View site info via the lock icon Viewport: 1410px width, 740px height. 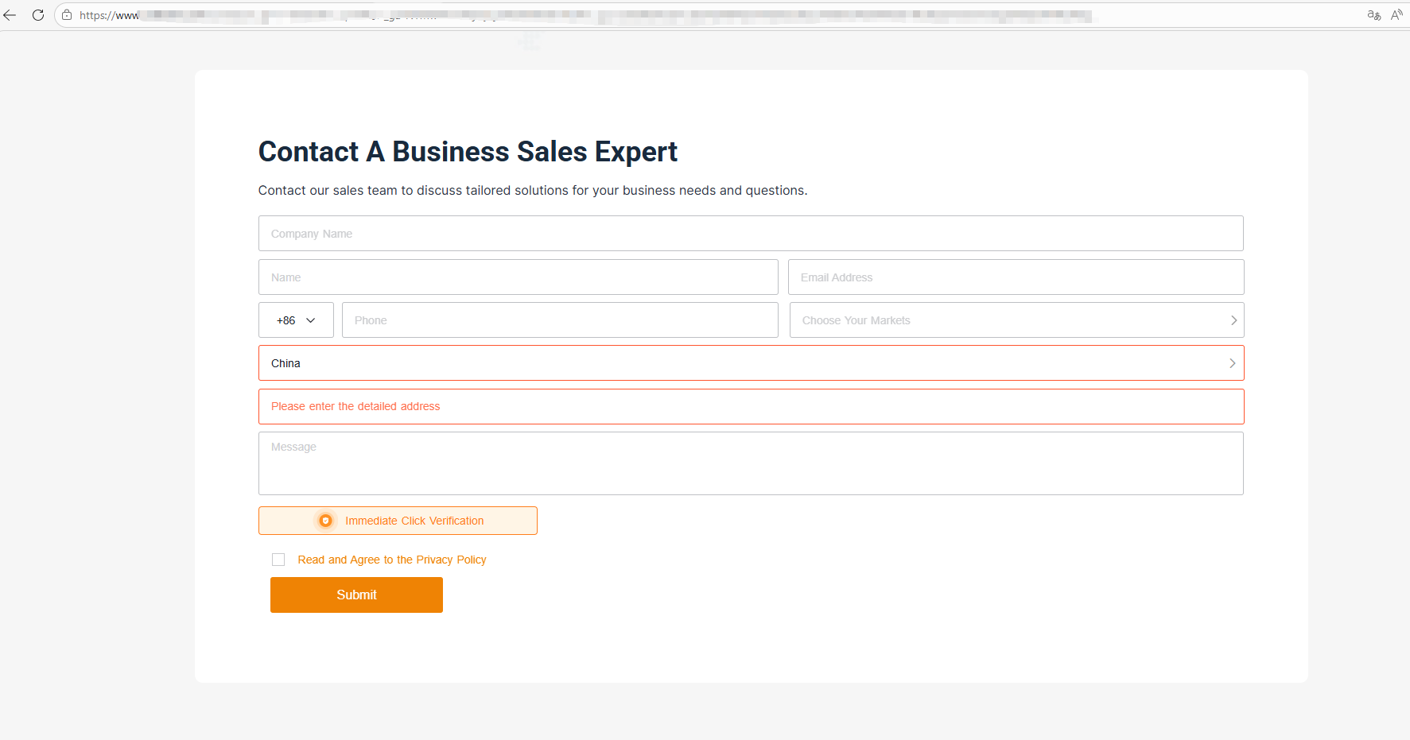click(67, 15)
